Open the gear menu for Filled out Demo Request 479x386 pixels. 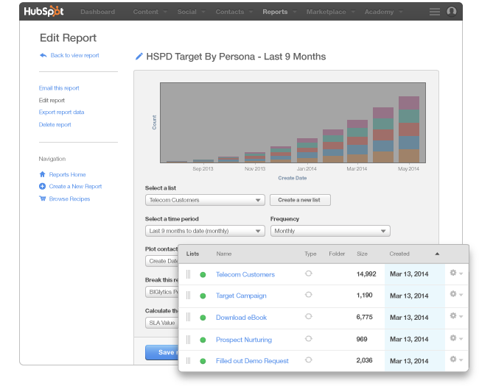pyautogui.click(x=456, y=360)
